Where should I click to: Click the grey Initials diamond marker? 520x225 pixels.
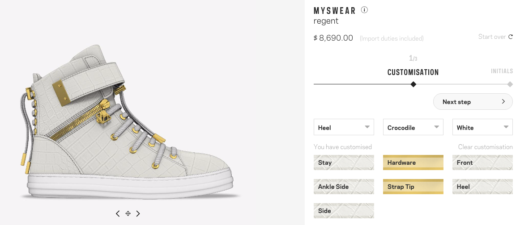coord(510,84)
